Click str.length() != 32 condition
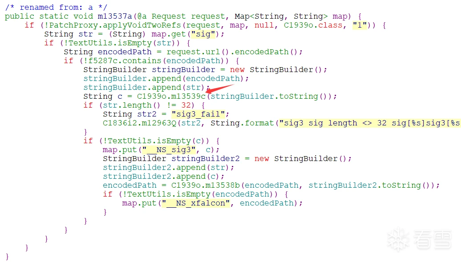 [x=146, y=105]
